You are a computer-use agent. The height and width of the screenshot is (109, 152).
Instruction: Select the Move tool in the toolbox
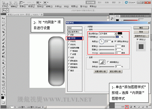coord(3,18)
